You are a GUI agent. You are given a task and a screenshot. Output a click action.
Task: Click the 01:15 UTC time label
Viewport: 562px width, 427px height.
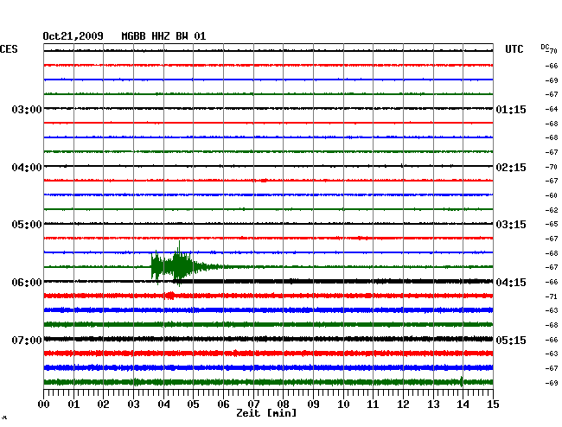point(511,109)
